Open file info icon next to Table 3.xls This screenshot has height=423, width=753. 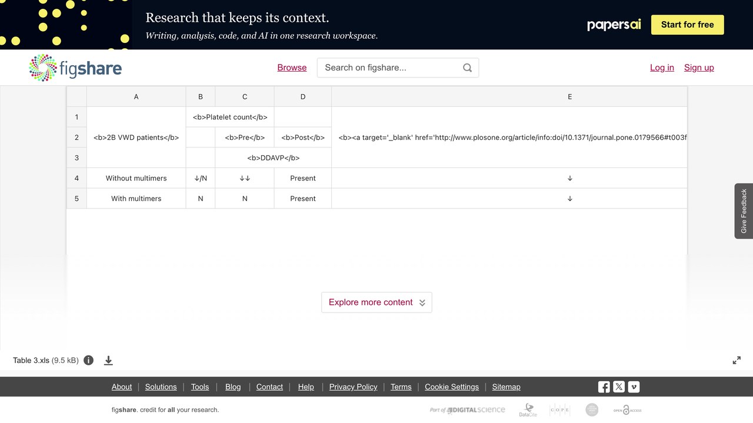coord(88,360)
